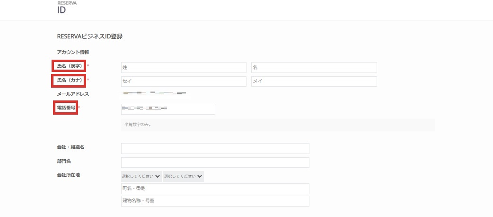This screenshot has width=493, height=217.
Task: Click the 半角数字のみ hint box
Action: [278, 125]
